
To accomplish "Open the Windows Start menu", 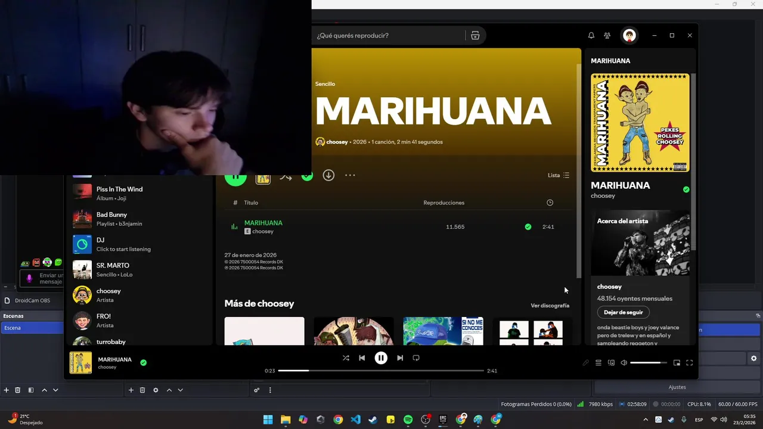I will tap(268, 419).
